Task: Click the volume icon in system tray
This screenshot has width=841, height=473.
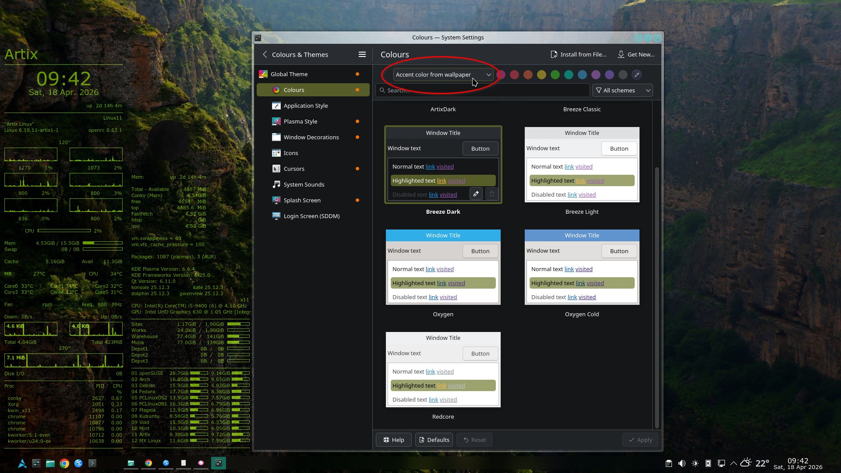Action: click(682, 463)
